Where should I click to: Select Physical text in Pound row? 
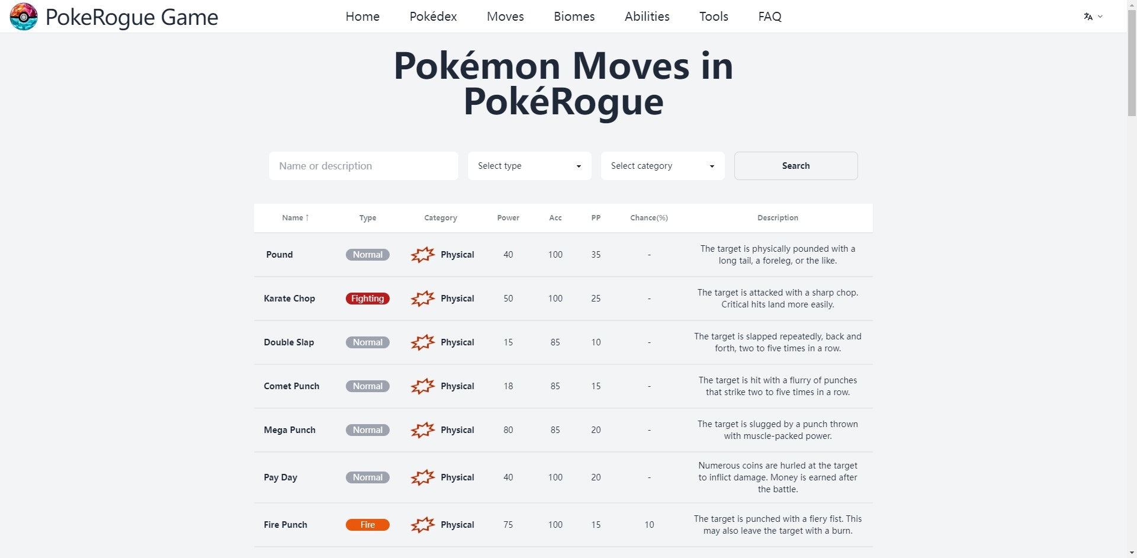(x=457, y=255)
